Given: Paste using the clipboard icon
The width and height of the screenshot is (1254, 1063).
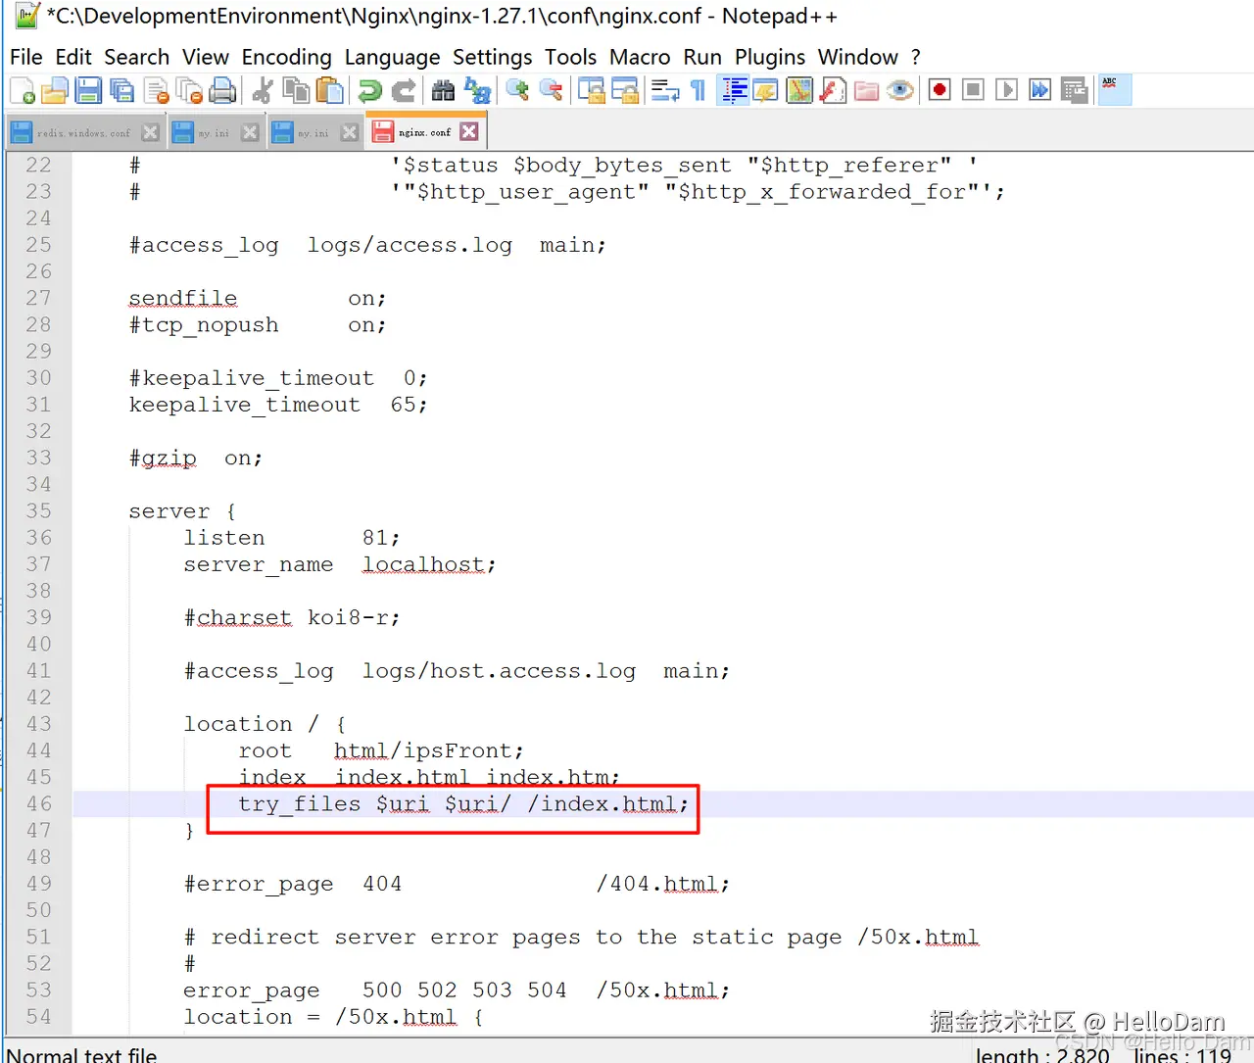Looking at the screenshot, I should (330, 91).
